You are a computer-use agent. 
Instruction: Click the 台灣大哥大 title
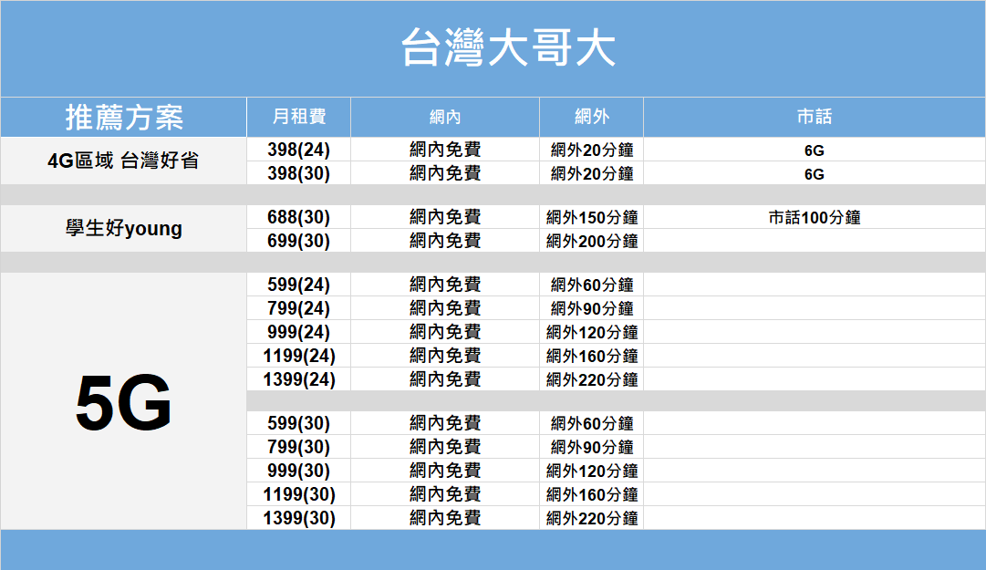click(507, 47)
